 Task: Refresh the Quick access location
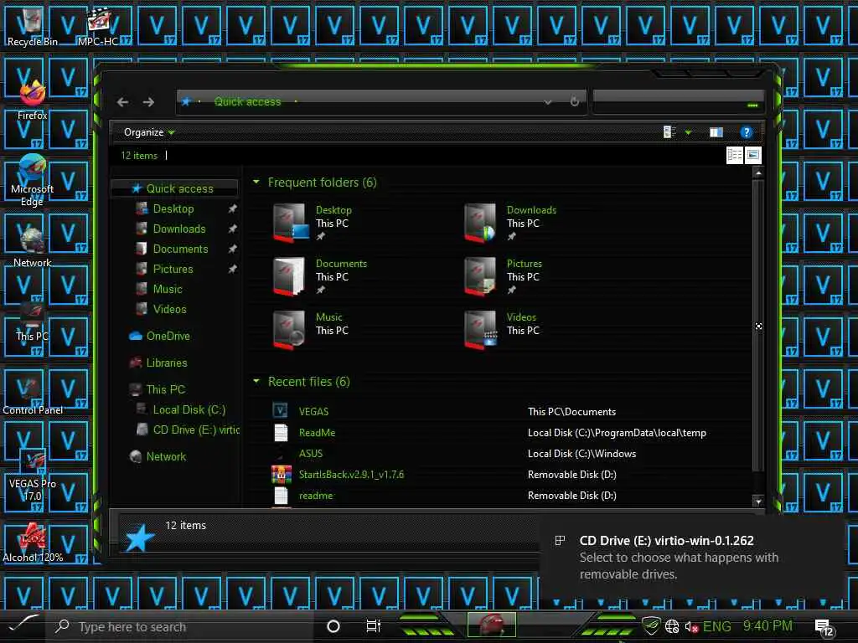pos(574,101)
